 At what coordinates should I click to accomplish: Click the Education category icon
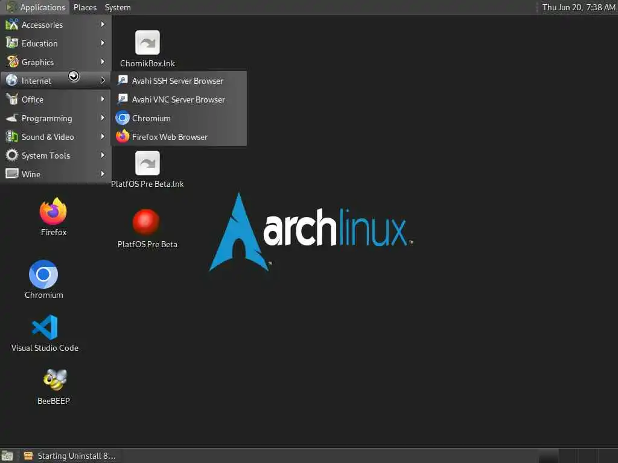point(12,43)
